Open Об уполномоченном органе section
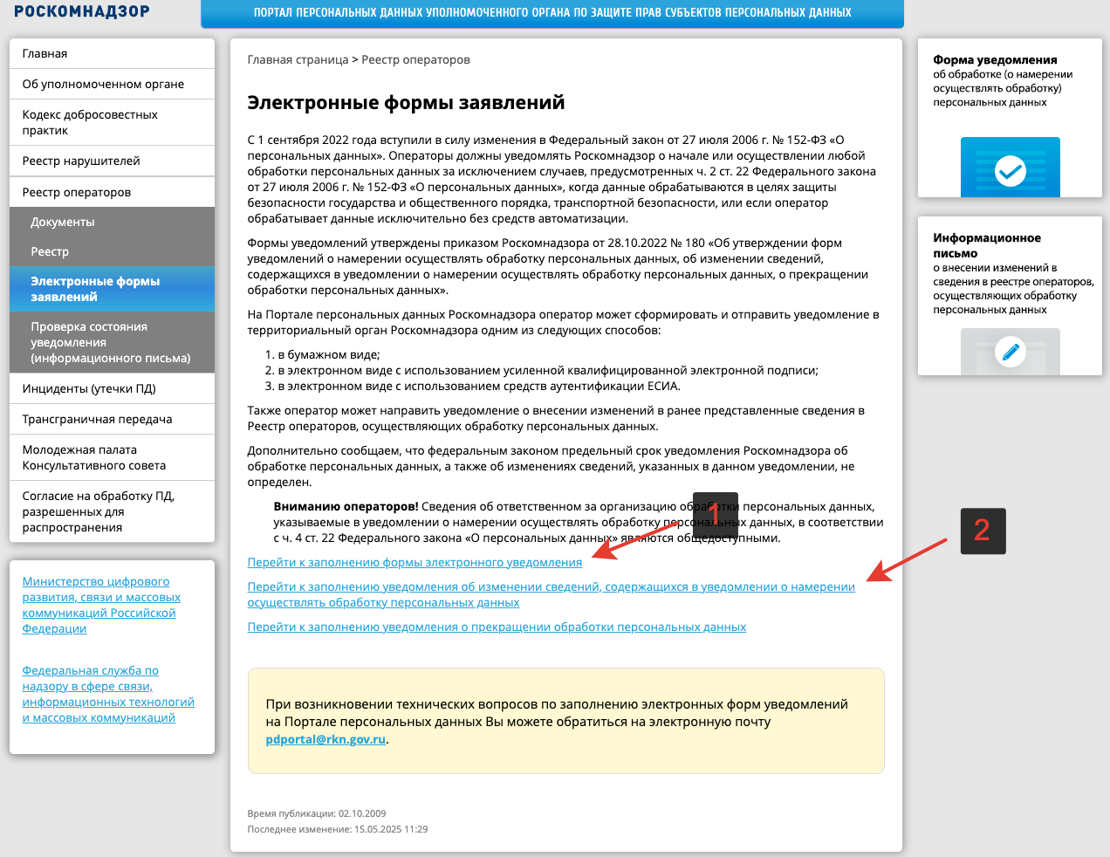 pos(112,84)
